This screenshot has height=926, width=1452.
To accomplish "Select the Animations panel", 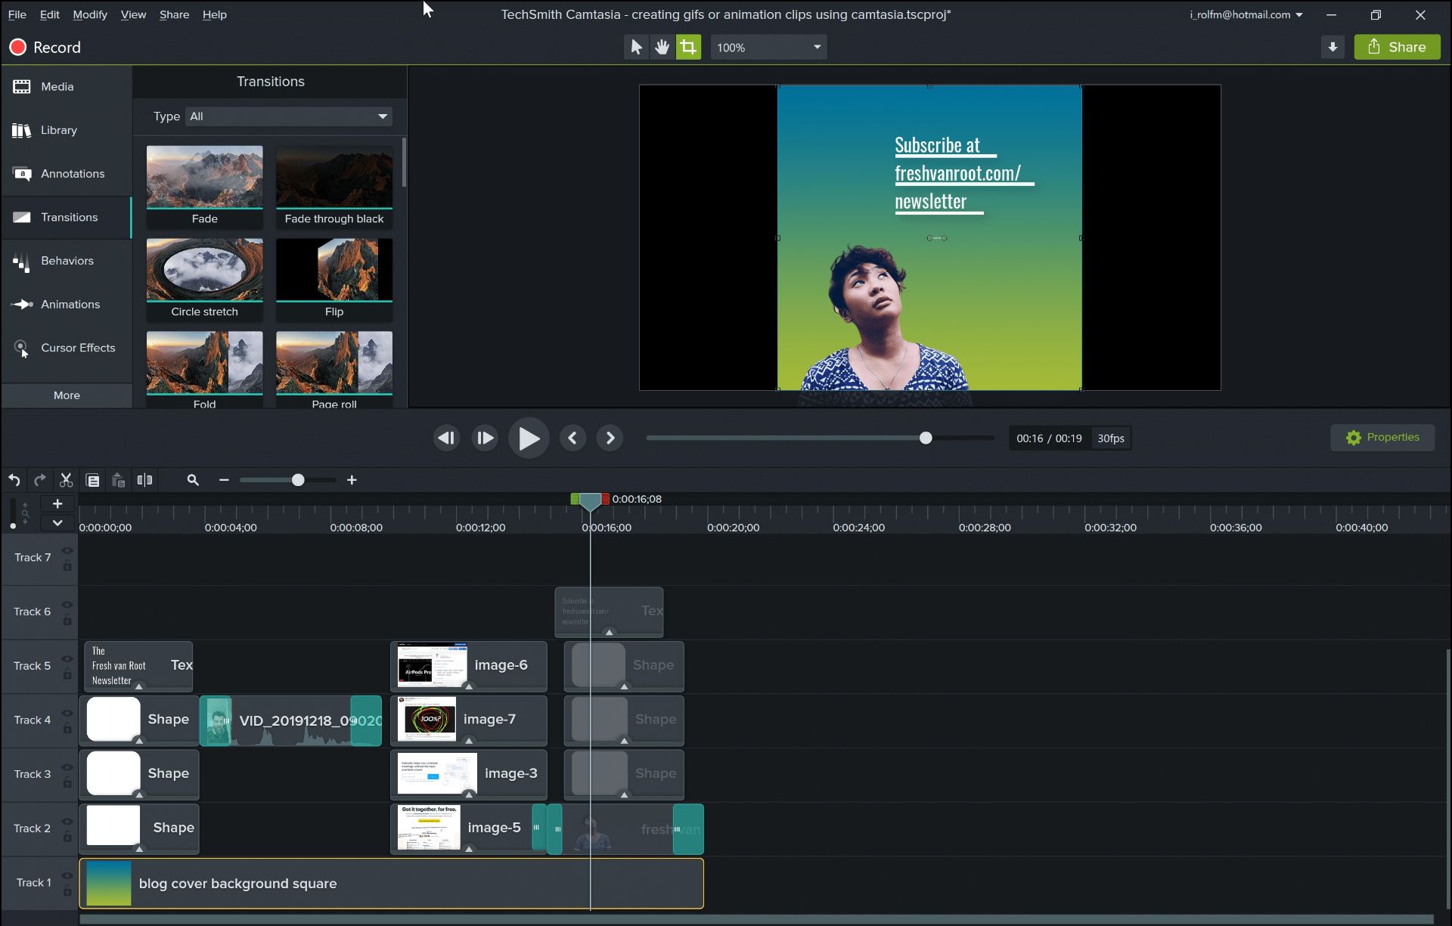I will click(x=70, y=304).
